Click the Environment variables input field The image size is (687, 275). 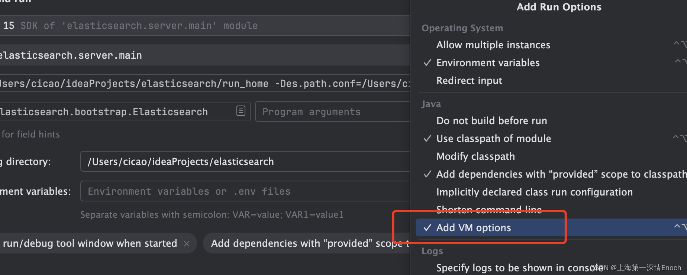[x=245, y=191]
